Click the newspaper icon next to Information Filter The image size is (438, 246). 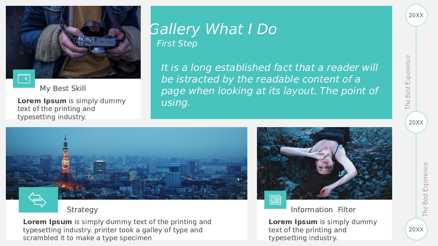(x=275, y=200)
